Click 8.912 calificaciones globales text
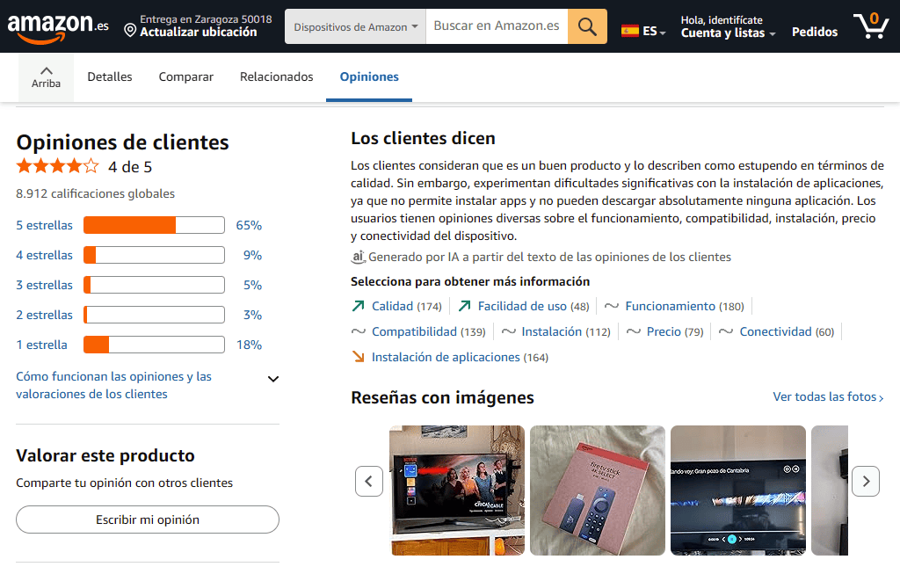This screenshot has height=574, width=900. [95, 193]
